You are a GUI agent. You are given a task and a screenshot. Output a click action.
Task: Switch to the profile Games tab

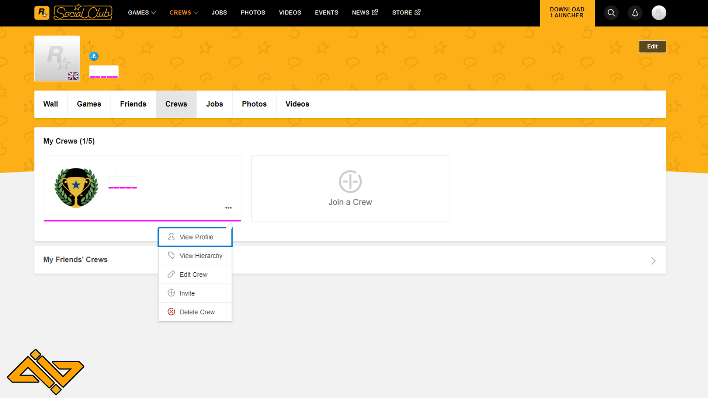pyautogui.click(x=89, y=104)
